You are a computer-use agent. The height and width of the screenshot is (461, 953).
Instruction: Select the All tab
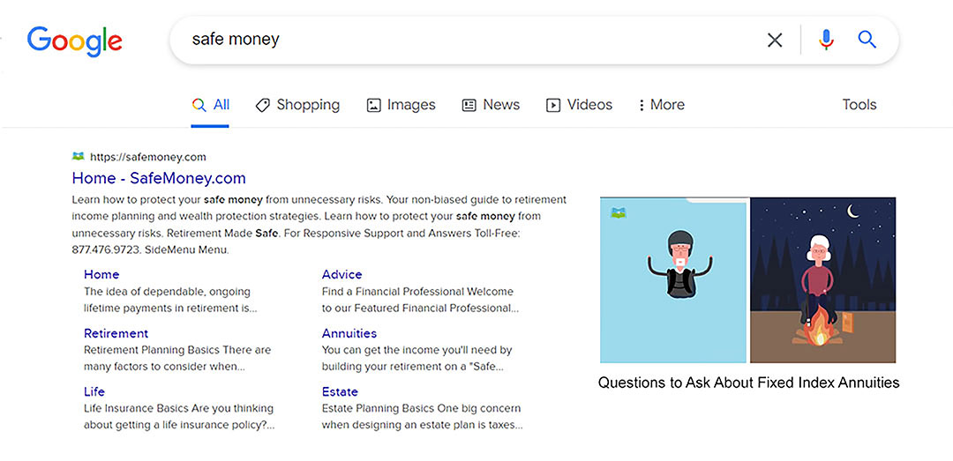pos(210,105)
